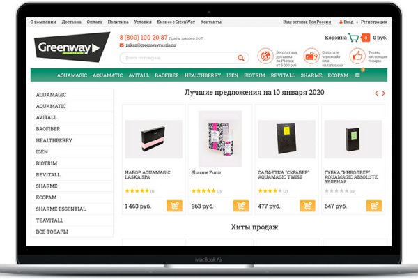
Task: Click the Регистрация link
Action: (374, 22)
